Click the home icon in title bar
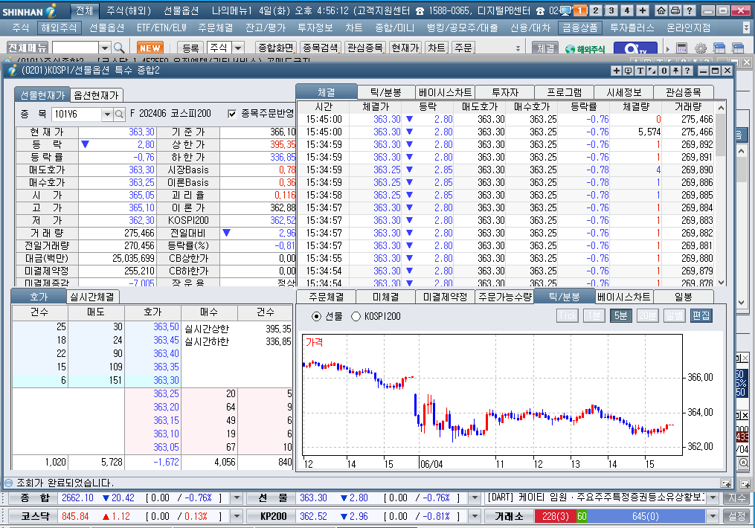Viewport: 755px width, 528px height. (661, 10)
